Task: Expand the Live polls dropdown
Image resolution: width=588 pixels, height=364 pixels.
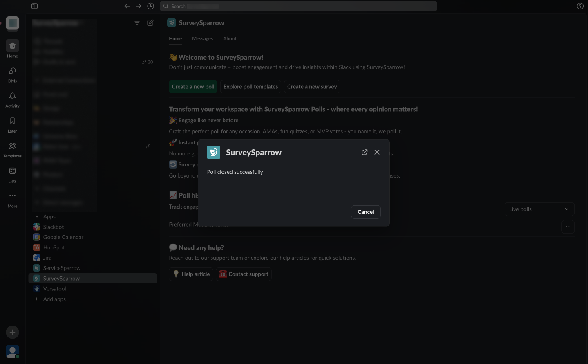Action: [539, 209]
